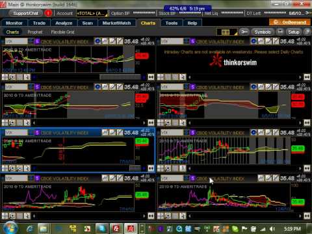
Task: Click the checkmark settings icon in the bottom-right chart header
Action: [x=276, y=178]
